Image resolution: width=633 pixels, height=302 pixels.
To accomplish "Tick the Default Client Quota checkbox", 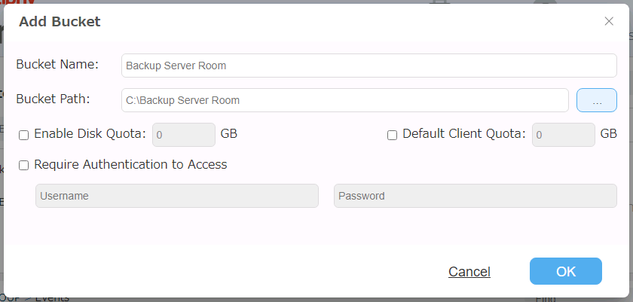I will tap(392, 135).
